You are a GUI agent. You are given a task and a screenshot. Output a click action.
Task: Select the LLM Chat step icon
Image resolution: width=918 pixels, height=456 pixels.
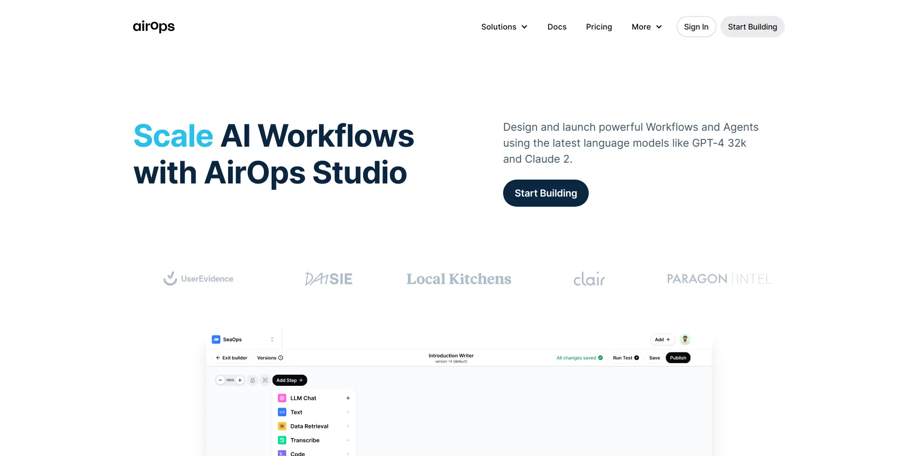282,397
